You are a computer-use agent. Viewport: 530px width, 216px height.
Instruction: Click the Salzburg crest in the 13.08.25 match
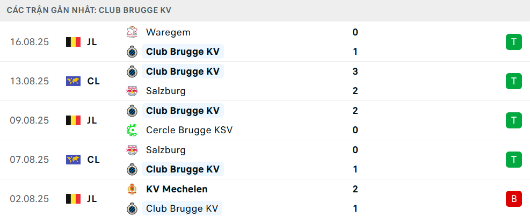(x=132, y=91)
